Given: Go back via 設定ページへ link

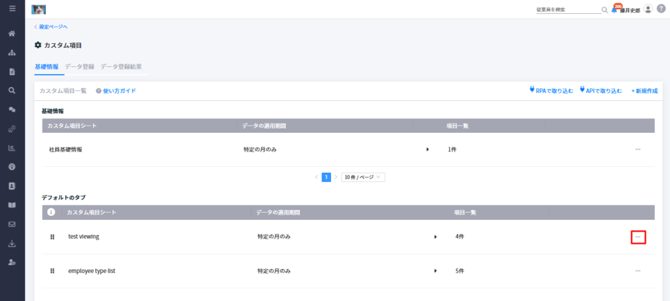Looking at the screenshot, I should coord(51,27).
